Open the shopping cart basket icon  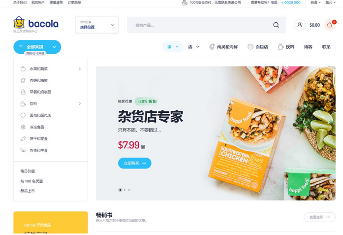330,25
